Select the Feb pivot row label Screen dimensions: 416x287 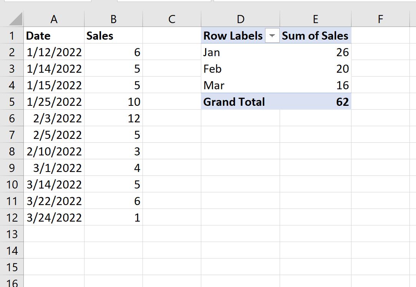click(x=240, y=69)
